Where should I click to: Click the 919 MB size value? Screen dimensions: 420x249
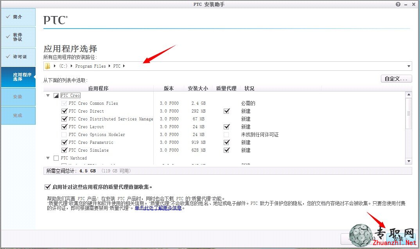pos(199,142)
